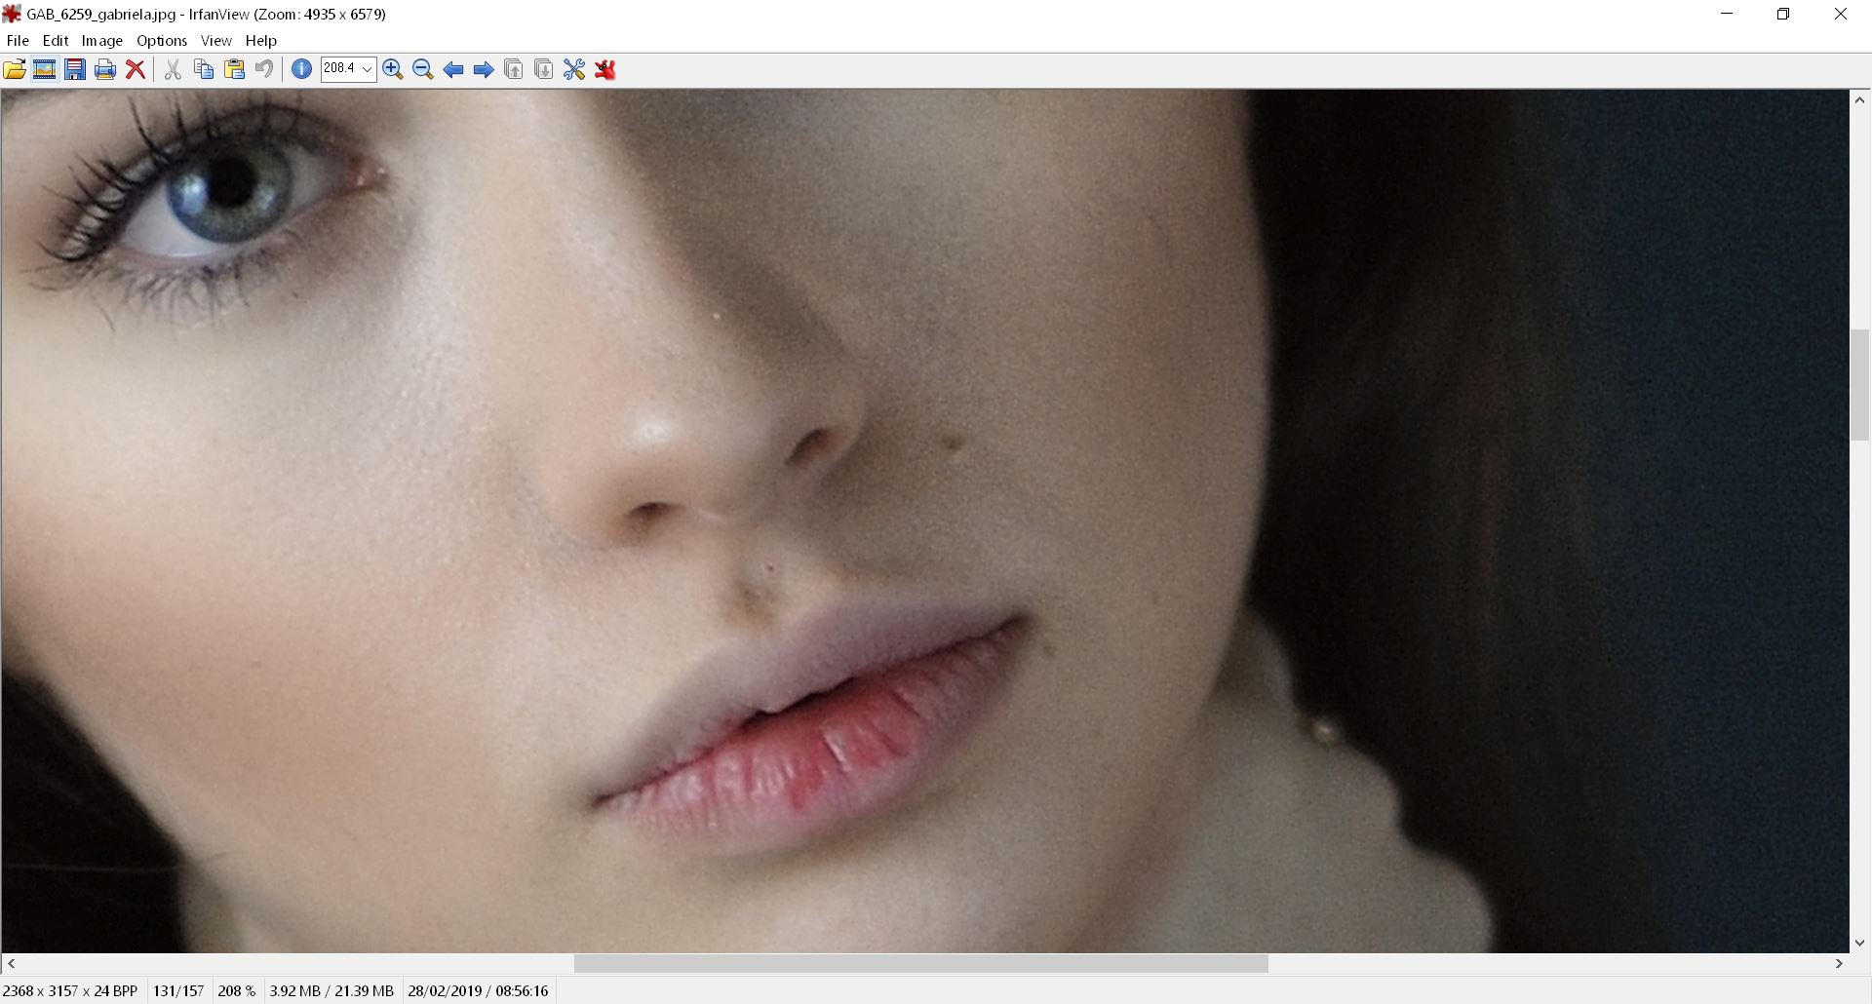Click the red IrfanView cat About icon
This screenshot has height=1004, width=1872.
605,69
